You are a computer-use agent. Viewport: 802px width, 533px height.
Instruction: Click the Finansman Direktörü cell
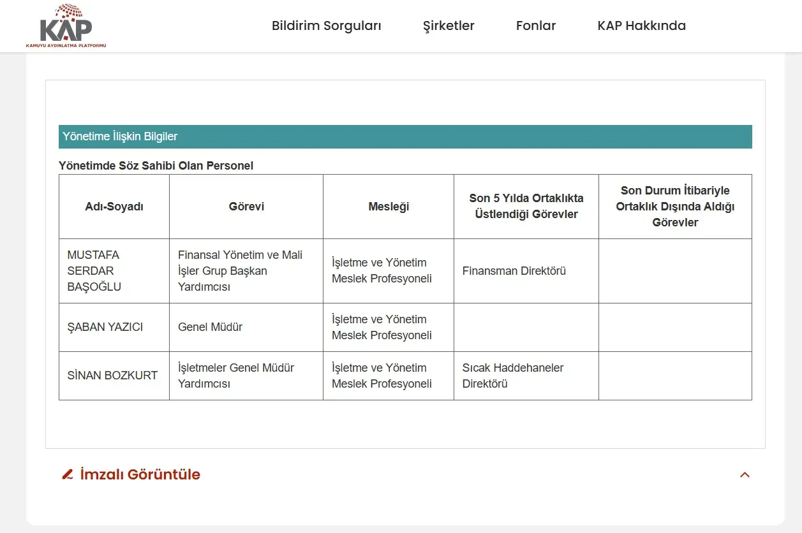[x=526, y=271]
